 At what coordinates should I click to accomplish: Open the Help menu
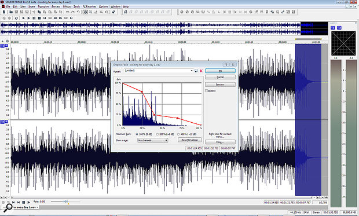(x=126, y=6)
